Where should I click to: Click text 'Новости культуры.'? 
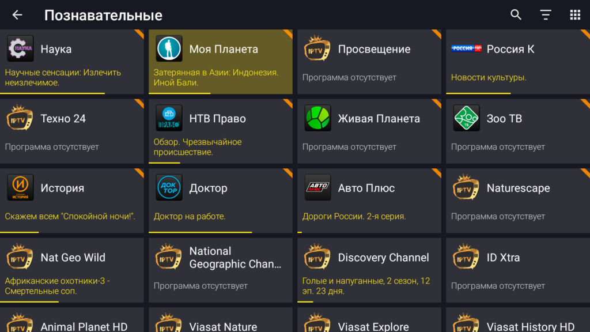click(x=489, y=78)
